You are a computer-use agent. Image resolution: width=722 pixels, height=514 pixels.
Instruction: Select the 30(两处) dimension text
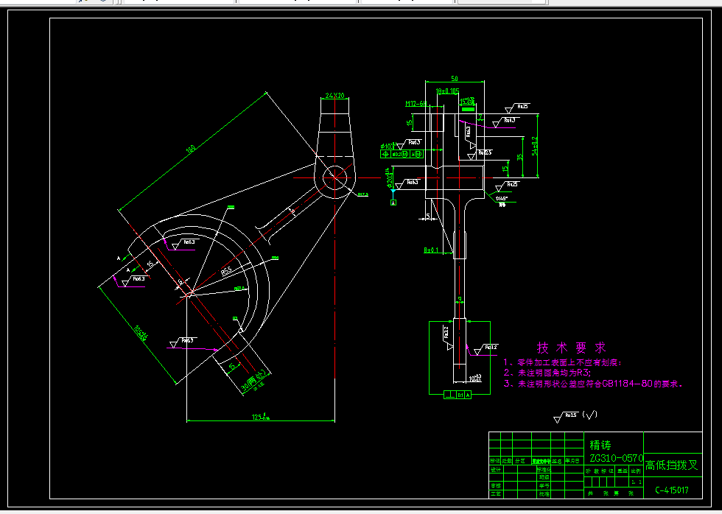[255, 381]
